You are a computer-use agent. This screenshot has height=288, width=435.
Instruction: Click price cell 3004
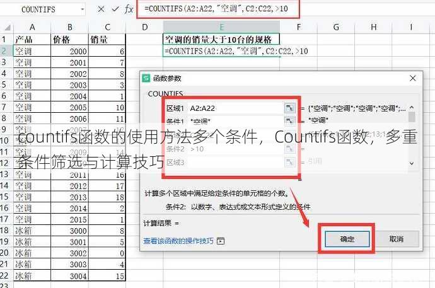click(69, 276)
